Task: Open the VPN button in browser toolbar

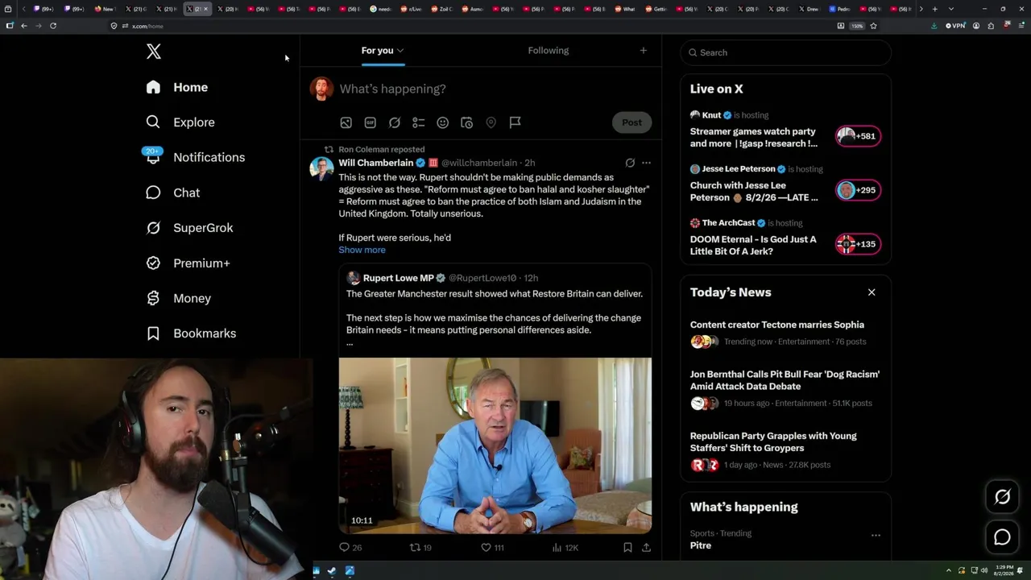Action: point(955,26)
